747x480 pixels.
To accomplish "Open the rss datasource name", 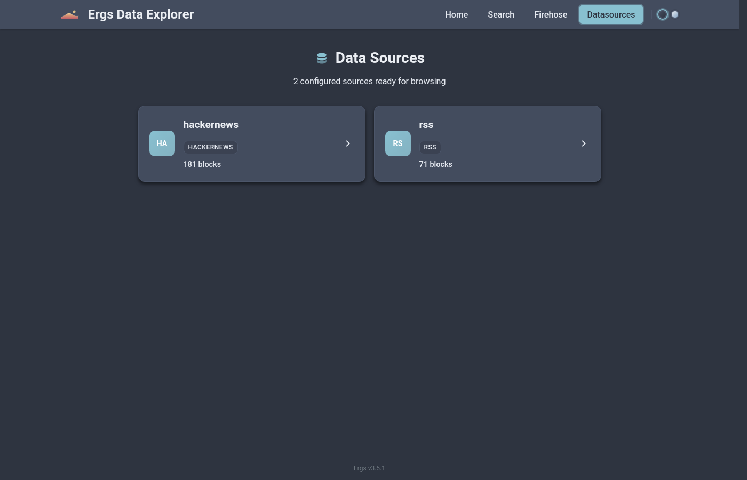I will 426,125.
